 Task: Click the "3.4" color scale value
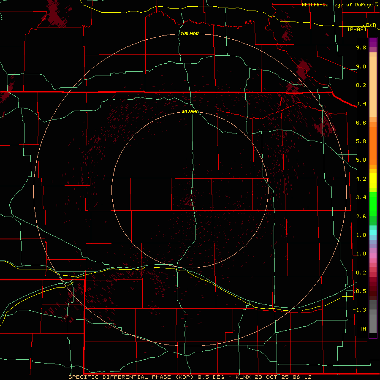click(x=361, y=198)
